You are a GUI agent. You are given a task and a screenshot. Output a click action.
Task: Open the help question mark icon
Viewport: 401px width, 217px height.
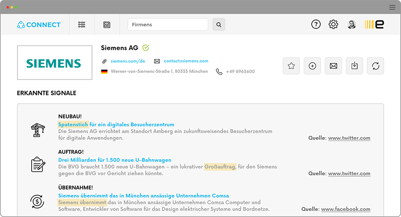click(316, 24)
